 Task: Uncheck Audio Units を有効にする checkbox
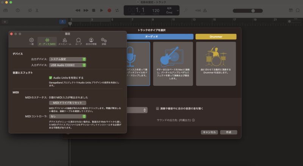[x=50, y=78]
